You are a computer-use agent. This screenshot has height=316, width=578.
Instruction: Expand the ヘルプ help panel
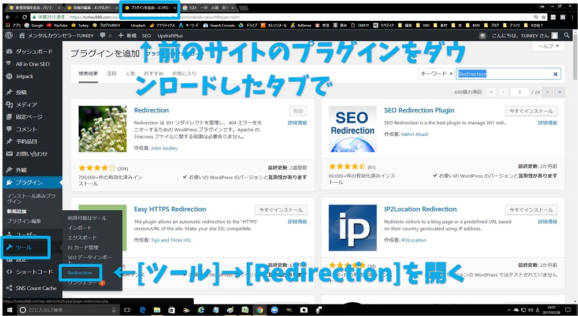(549, 46)
